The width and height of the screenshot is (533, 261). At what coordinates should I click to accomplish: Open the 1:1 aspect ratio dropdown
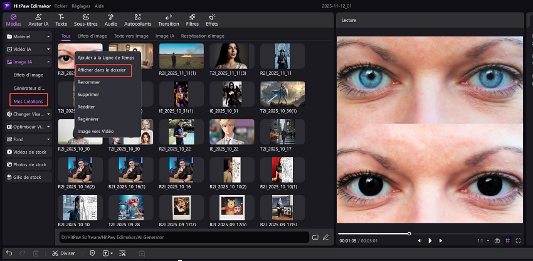483,240
